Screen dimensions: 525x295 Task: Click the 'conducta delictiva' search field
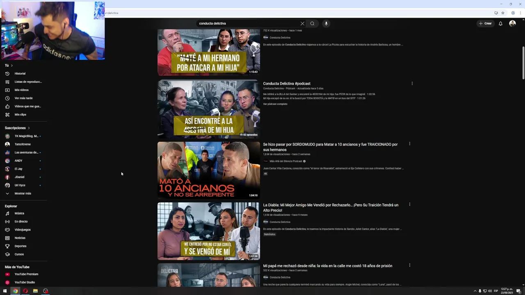point(247,23)
